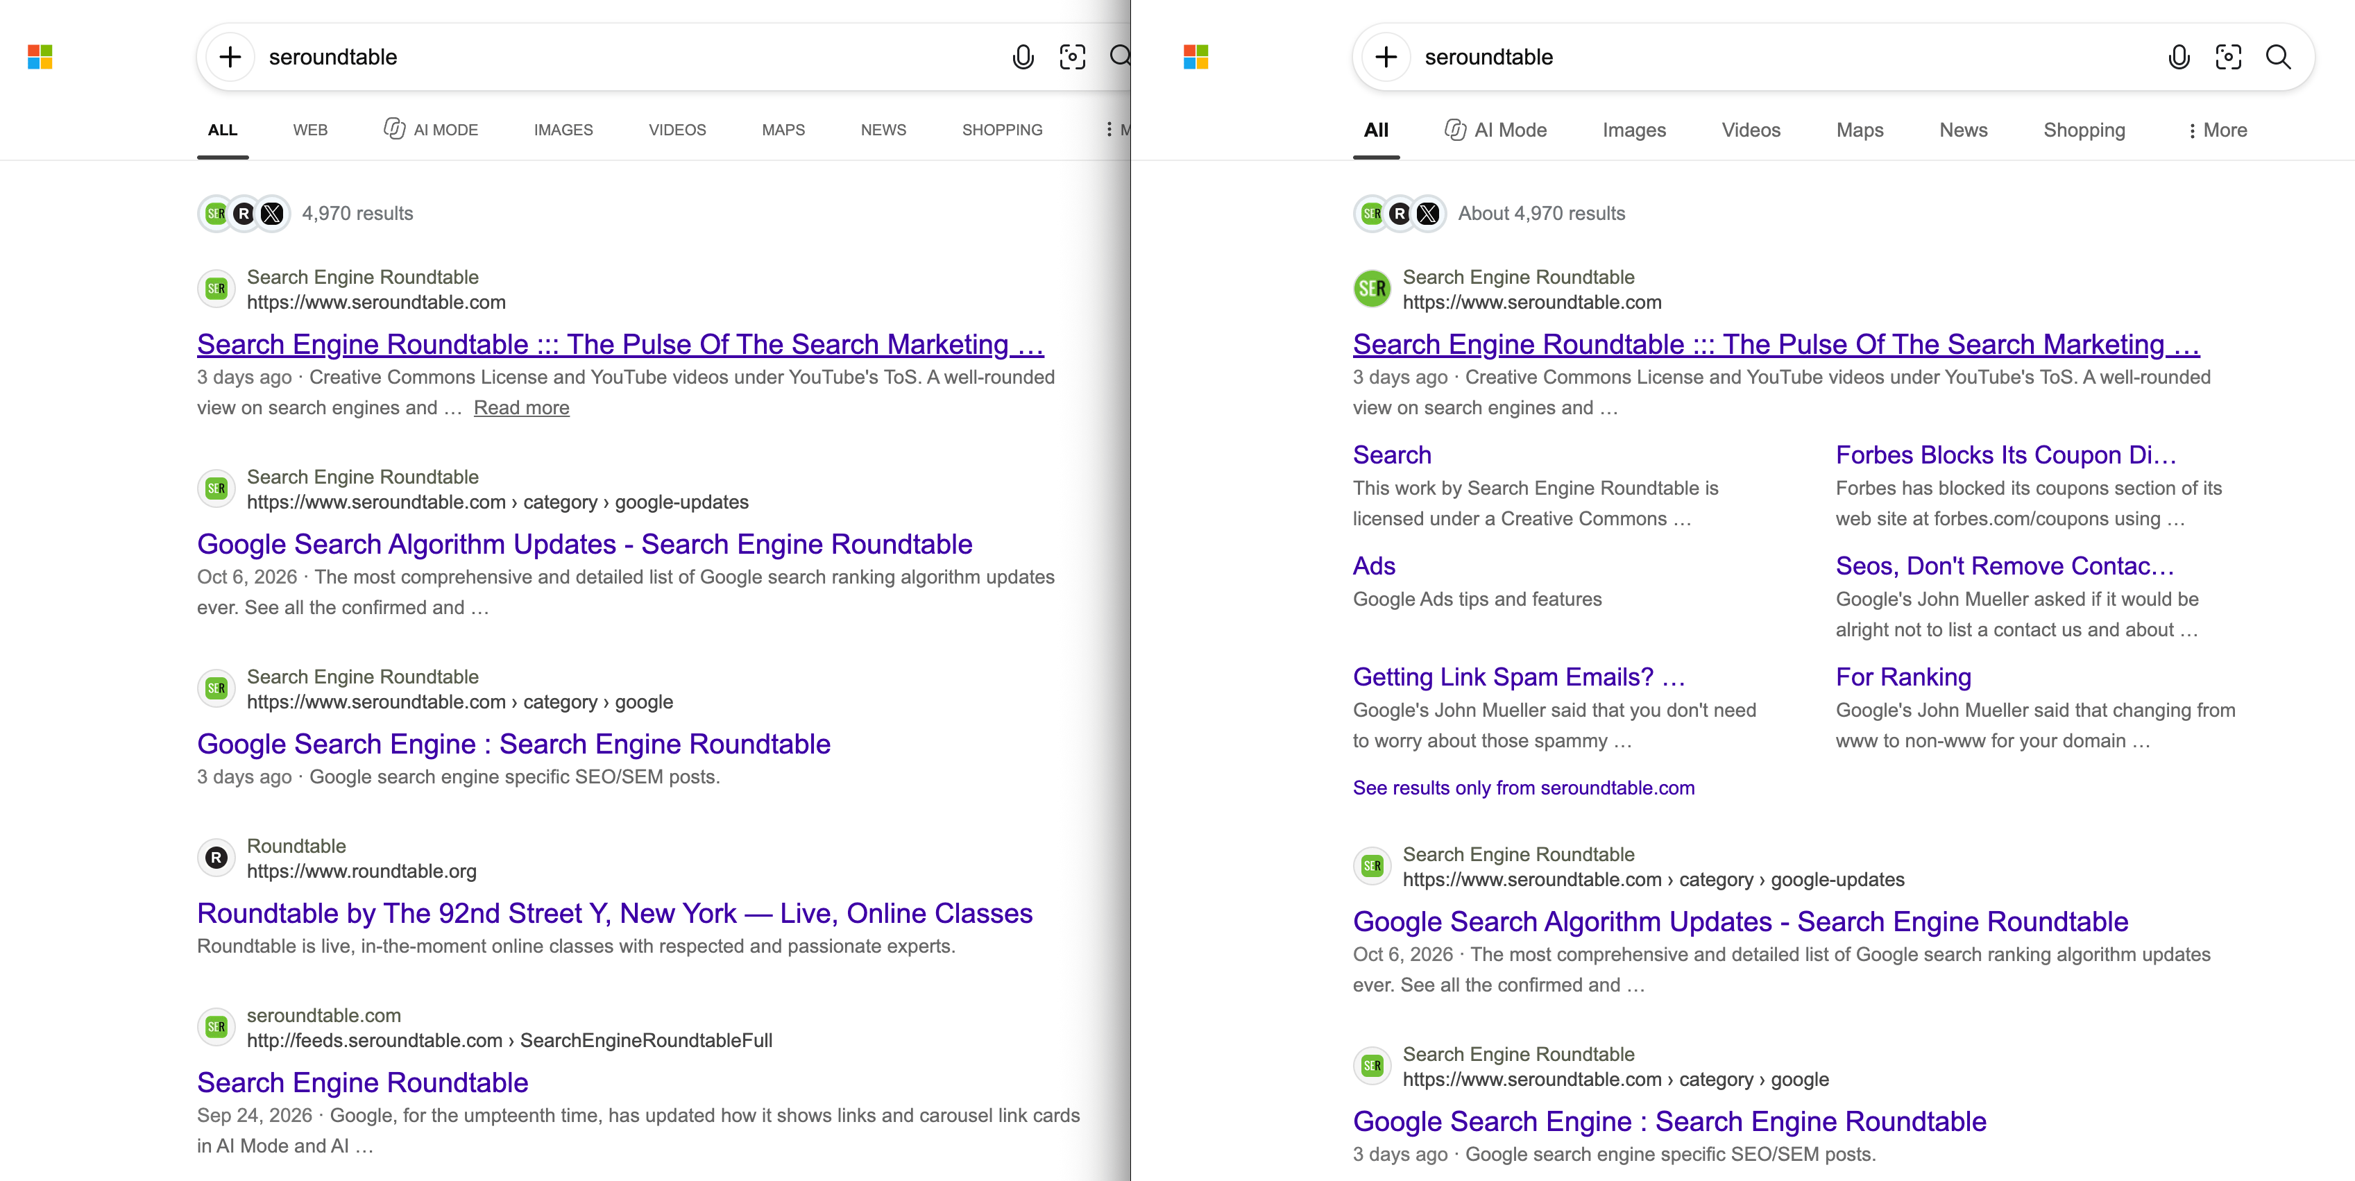Click the left window search input field
Screen dimensions: 2355x1181
tap(631, 57)
